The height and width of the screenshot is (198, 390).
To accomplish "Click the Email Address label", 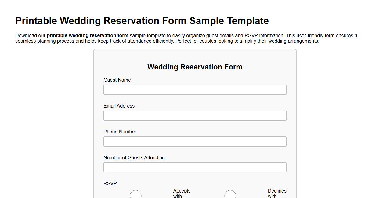I will 119,106.
